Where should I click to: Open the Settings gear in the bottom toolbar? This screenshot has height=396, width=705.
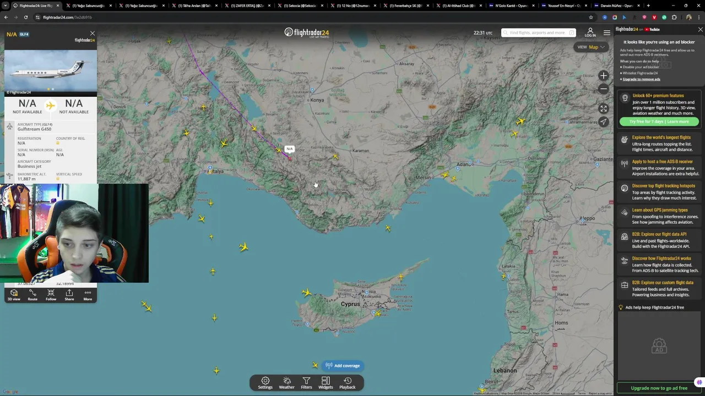tap(265, 383)
